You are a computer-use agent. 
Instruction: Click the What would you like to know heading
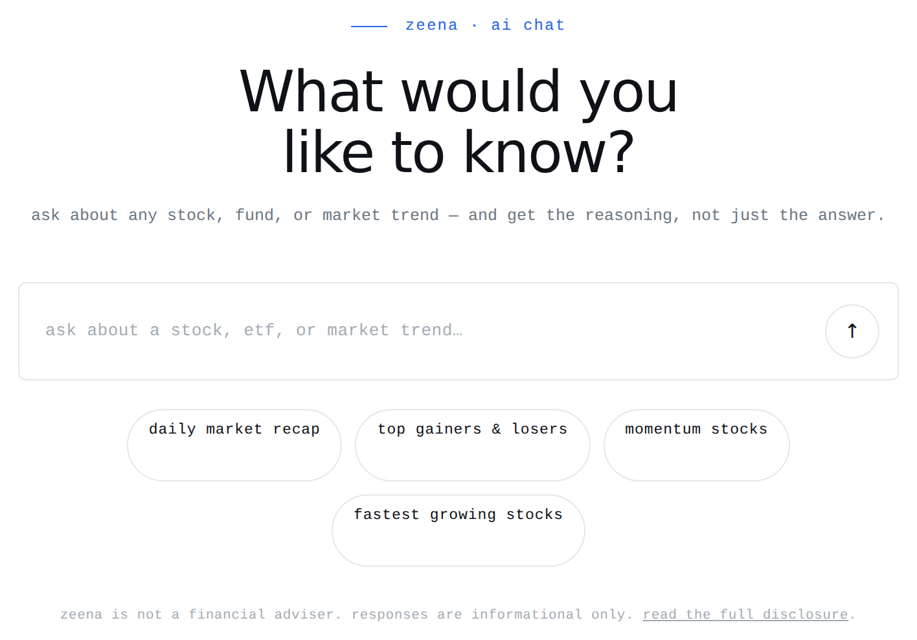coord(458,122)
